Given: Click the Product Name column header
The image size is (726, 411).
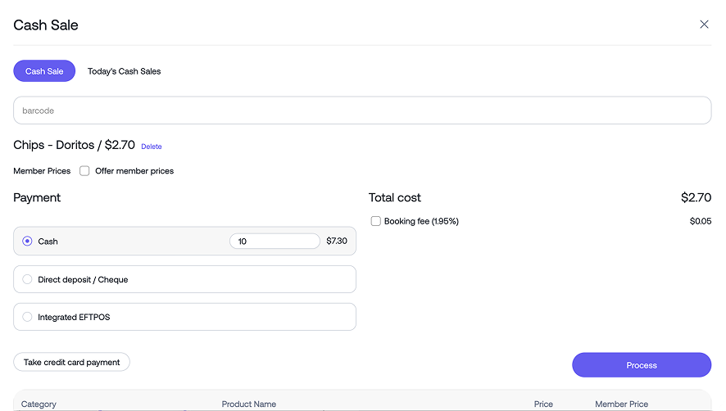Looking at the screenshot, I should pyautogui.click(x=248, y=404).
